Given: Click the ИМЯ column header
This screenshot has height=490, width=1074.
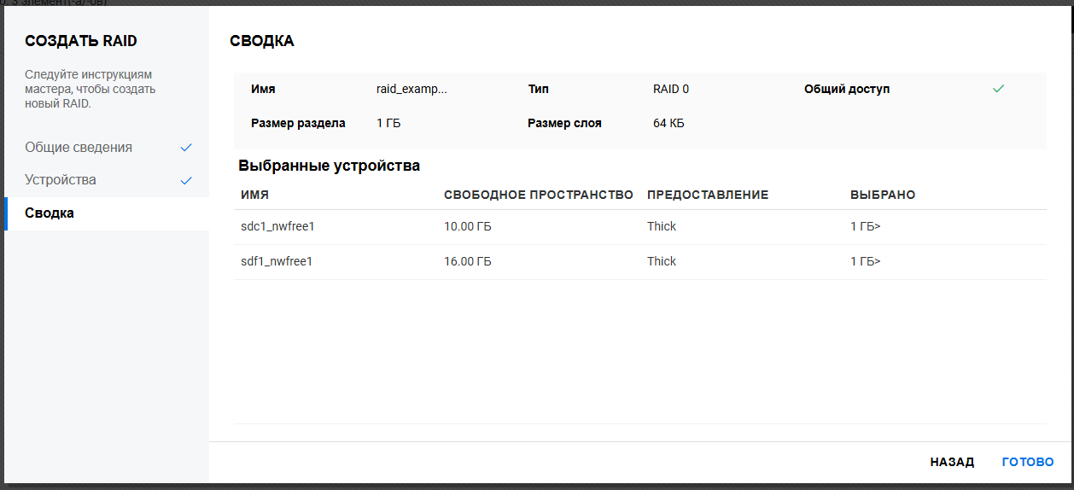Looking at the screenshot, I should click(255, 195).
